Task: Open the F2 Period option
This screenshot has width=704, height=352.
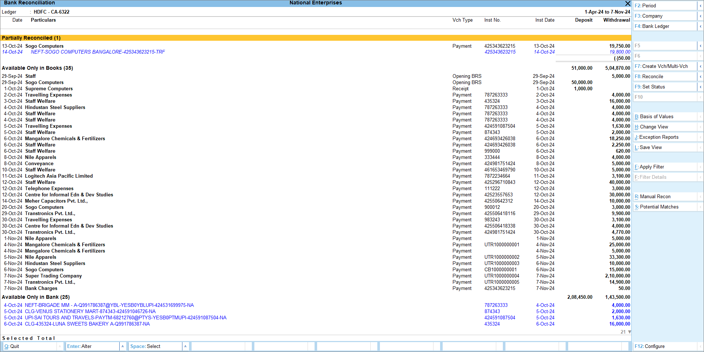Action: (665, 6)
